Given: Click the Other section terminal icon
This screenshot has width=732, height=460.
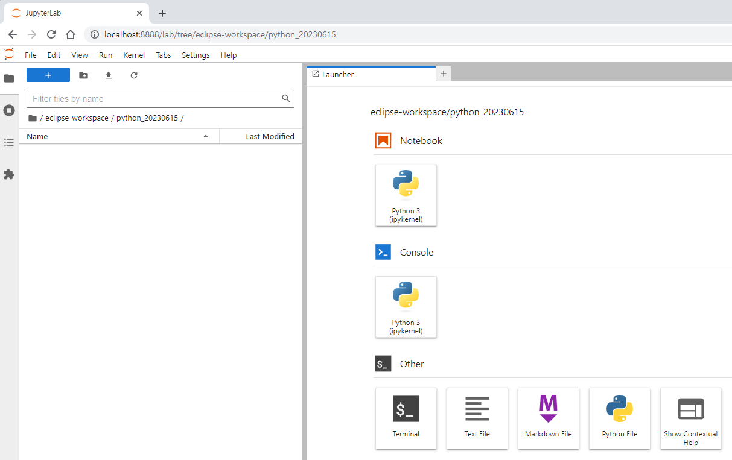Looking at the screenshot, I should coord(383,364).
